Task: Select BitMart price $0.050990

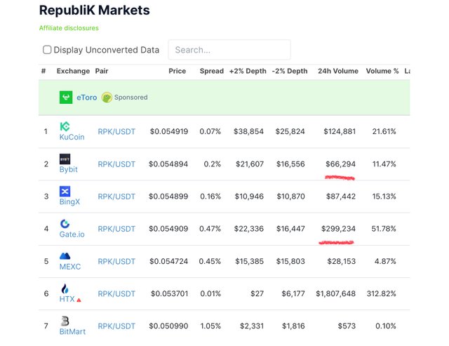Action: pyautogui.click(x=168, y=326)
